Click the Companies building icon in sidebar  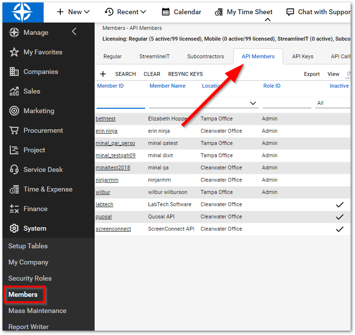pos(14,72)
